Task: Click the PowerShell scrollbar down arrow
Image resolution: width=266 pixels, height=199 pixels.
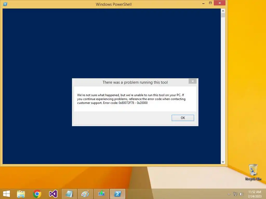Action: click(x=223, y=162)
